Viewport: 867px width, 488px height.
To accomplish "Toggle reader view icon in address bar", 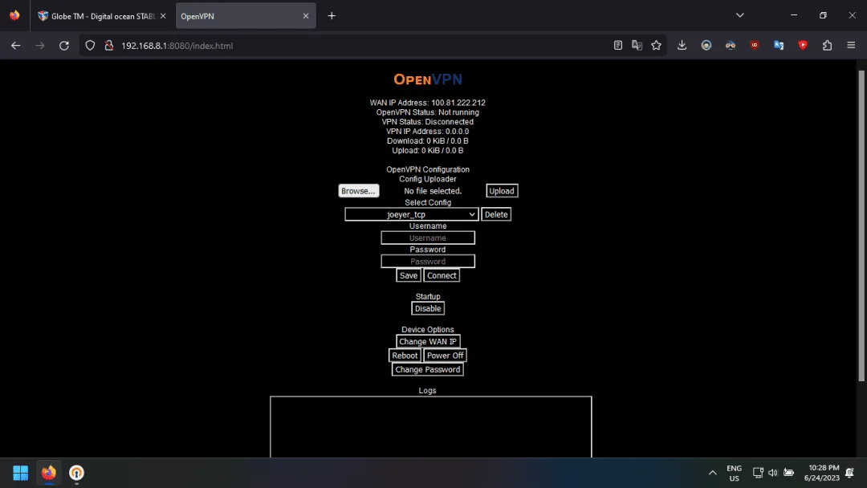I will coord(618,45).
